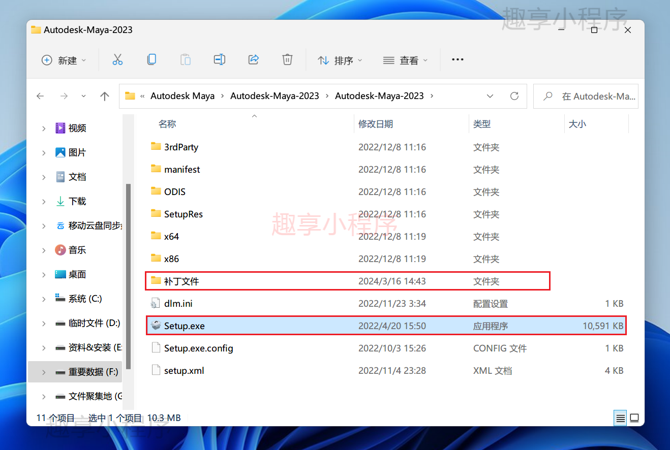
Task: Go forward with the right arrow
Action: pos(64,96)
